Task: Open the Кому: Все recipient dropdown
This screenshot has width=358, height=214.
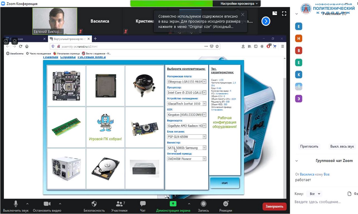Action: [314, 194]
